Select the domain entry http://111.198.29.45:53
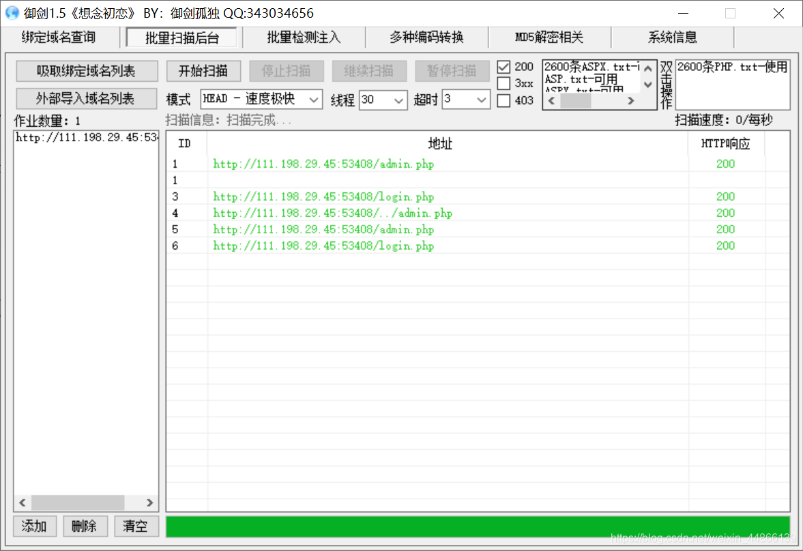 [86, 137]
